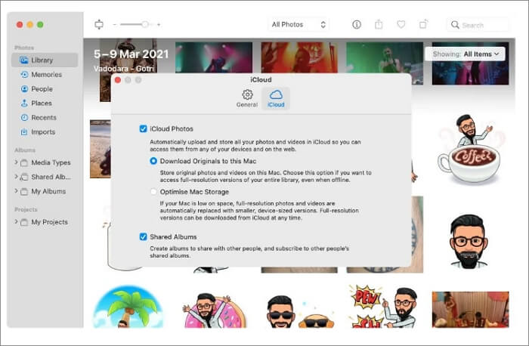Click the Share icon in toolbar
Screen dimensions: 529x346
[x=379, y=24]
